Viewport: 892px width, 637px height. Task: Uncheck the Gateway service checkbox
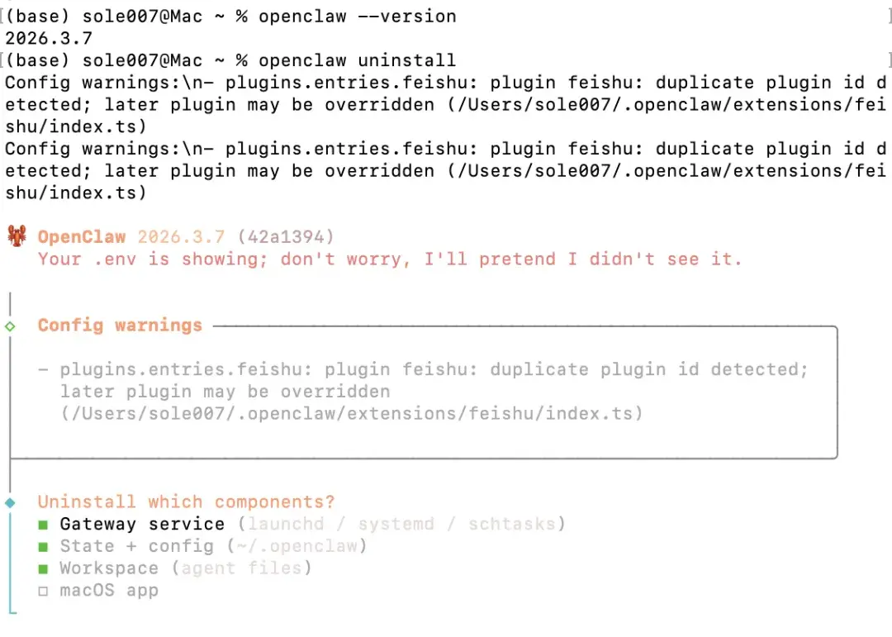pos(43,525)
